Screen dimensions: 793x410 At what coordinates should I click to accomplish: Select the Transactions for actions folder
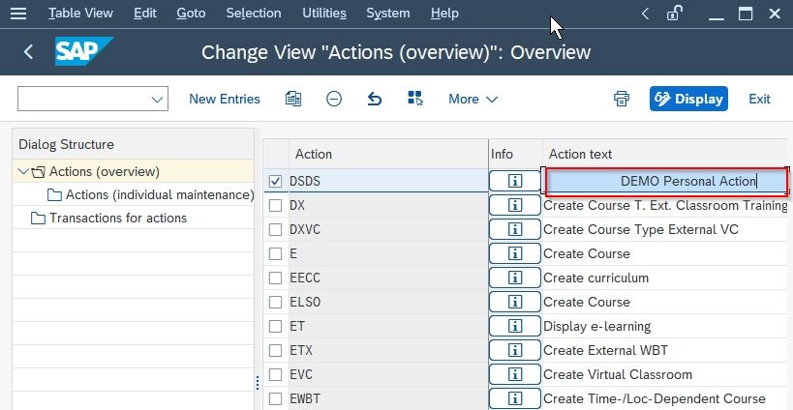[x=118, y=219]
